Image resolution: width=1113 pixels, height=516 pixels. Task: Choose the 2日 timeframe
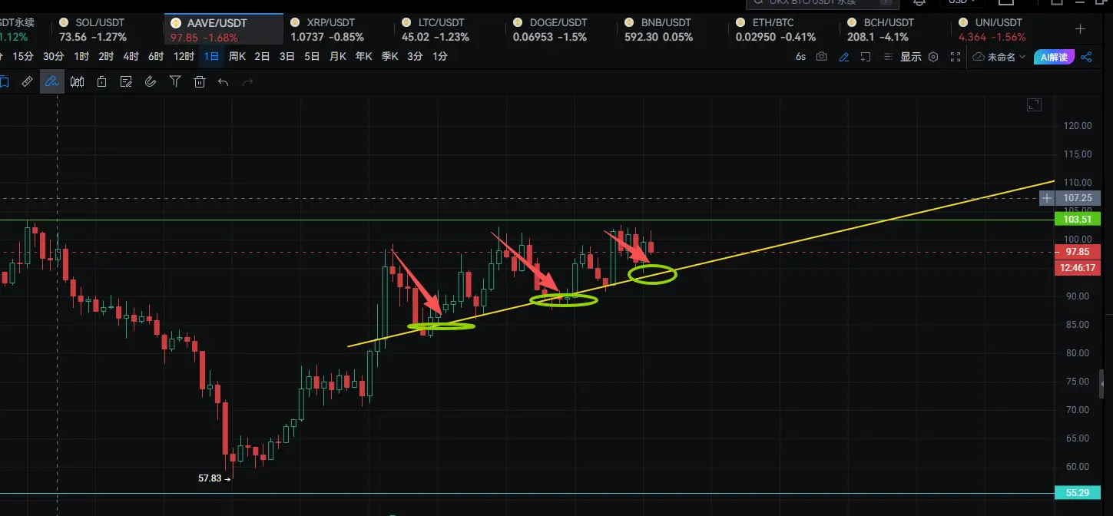(262, 57)
